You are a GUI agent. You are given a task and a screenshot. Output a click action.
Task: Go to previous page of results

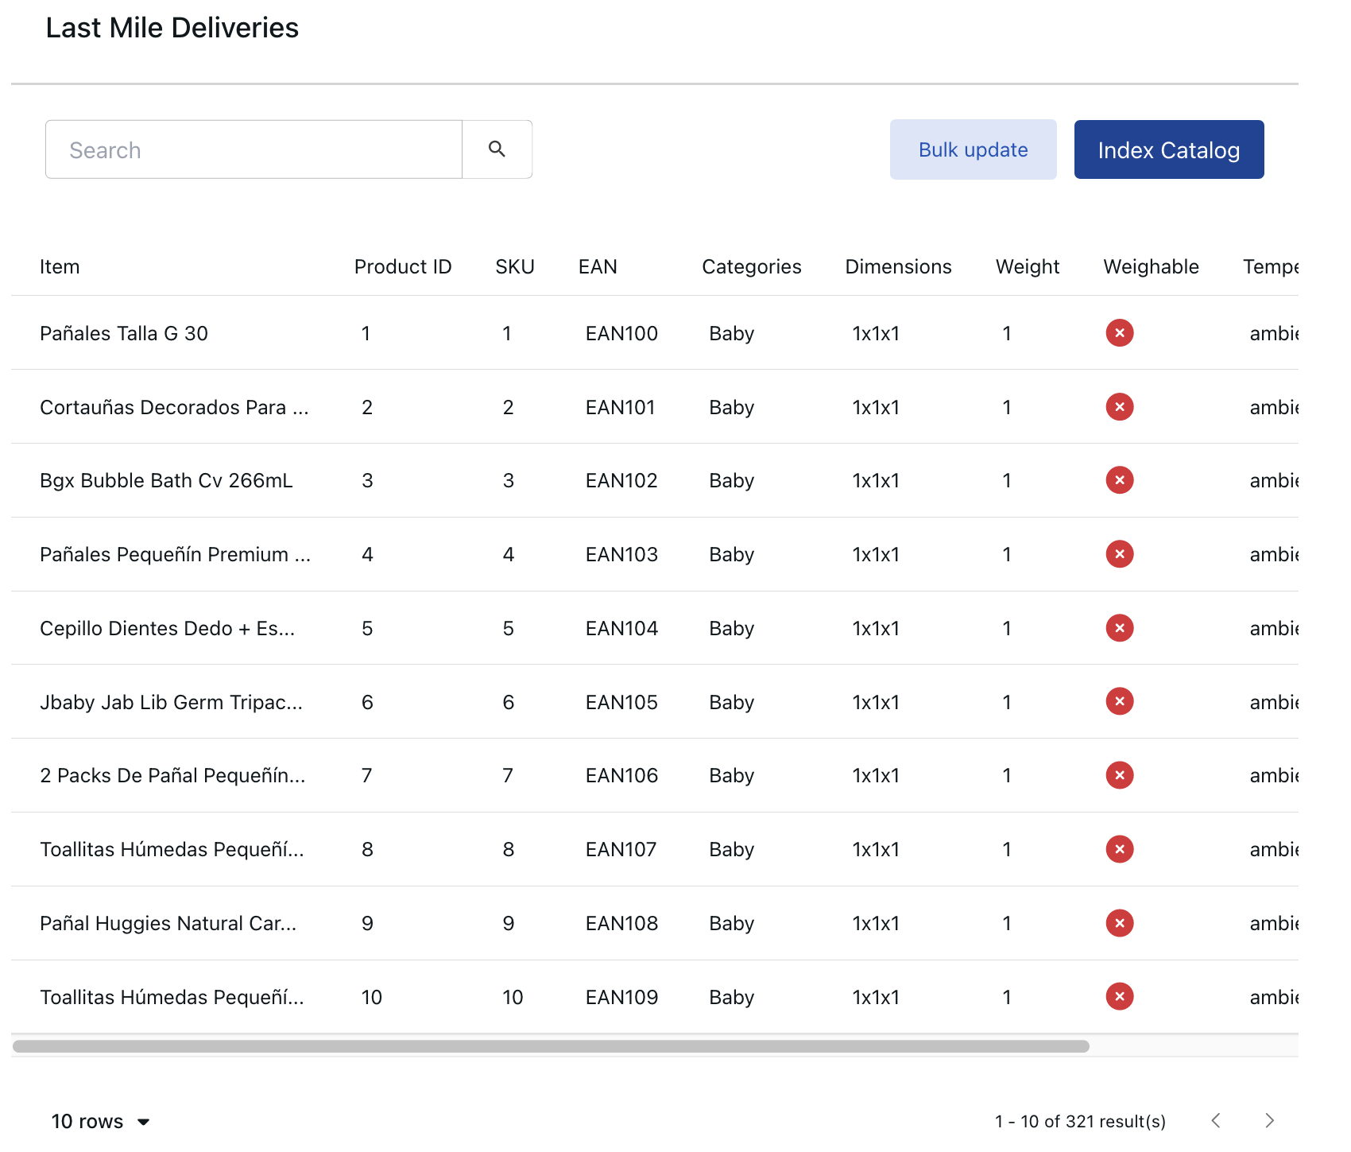point(1215,1120)
